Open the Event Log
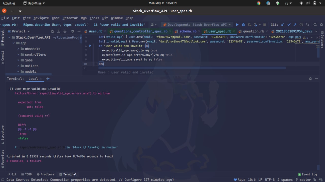Viewport: 325px width, 182px height. (x=307, y=174)
